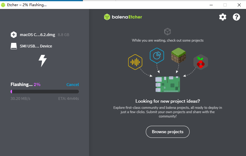Click the Raspberry Pi board illustration

(x=168, y=84)
